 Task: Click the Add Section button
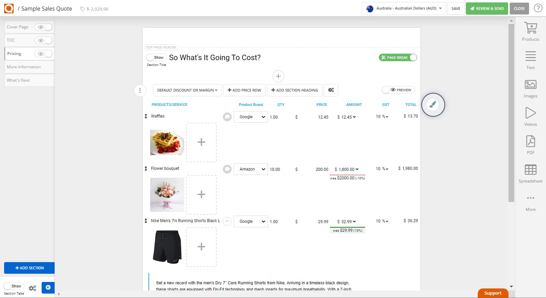(29, 268)
